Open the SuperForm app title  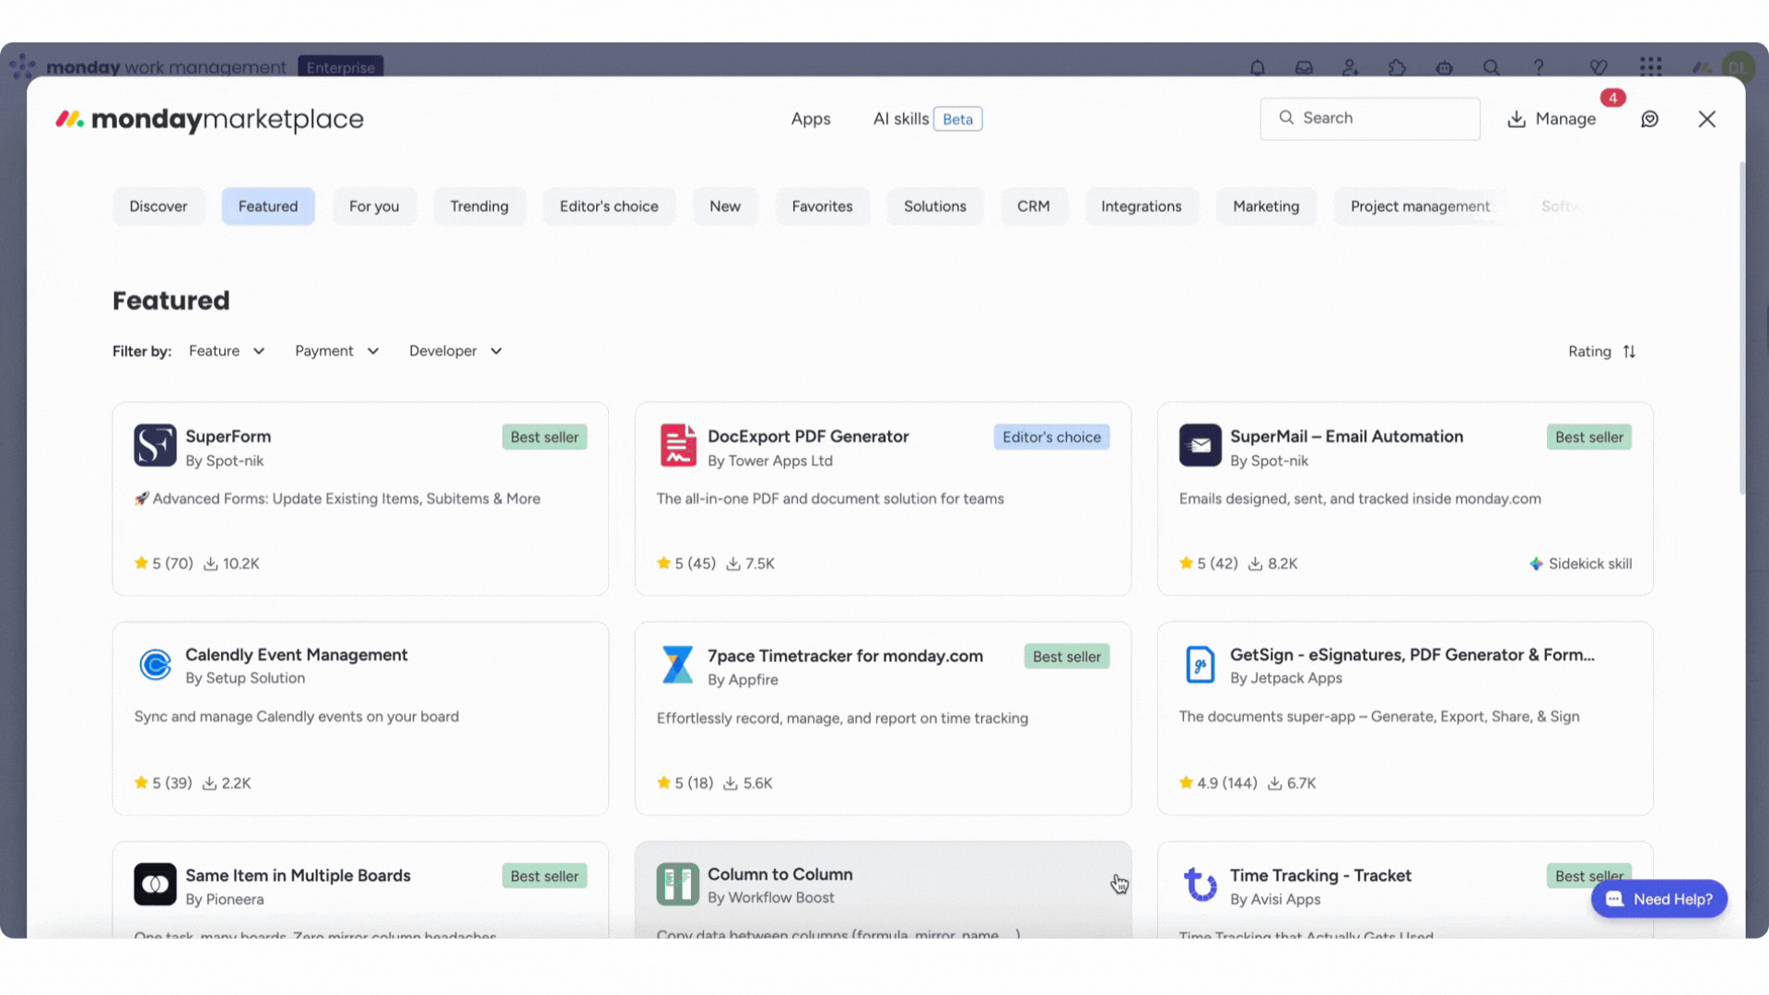click(228, 437)
